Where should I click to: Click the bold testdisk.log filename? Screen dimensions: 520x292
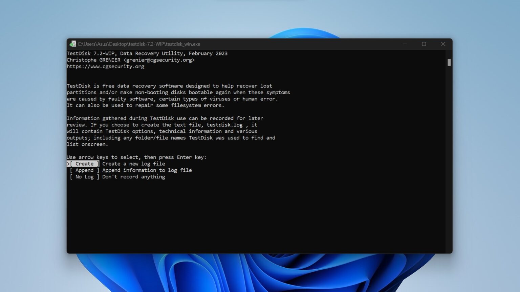[x=224, y=125]
